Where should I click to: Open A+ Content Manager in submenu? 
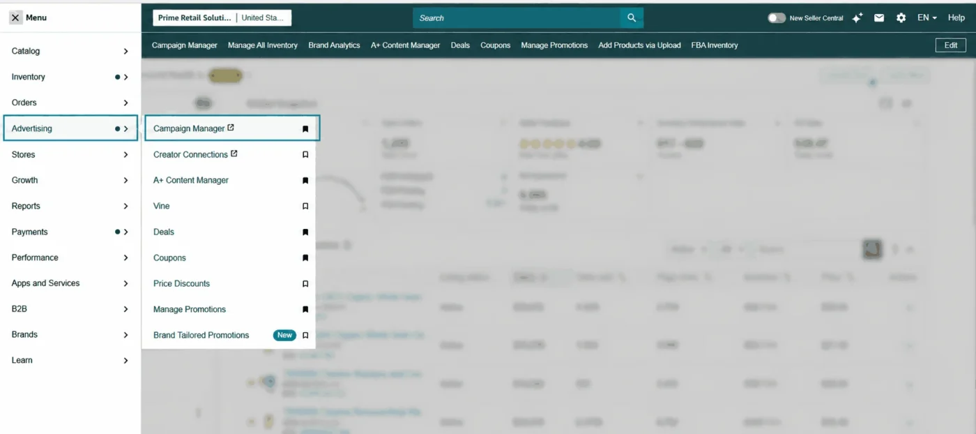(191, 180)
